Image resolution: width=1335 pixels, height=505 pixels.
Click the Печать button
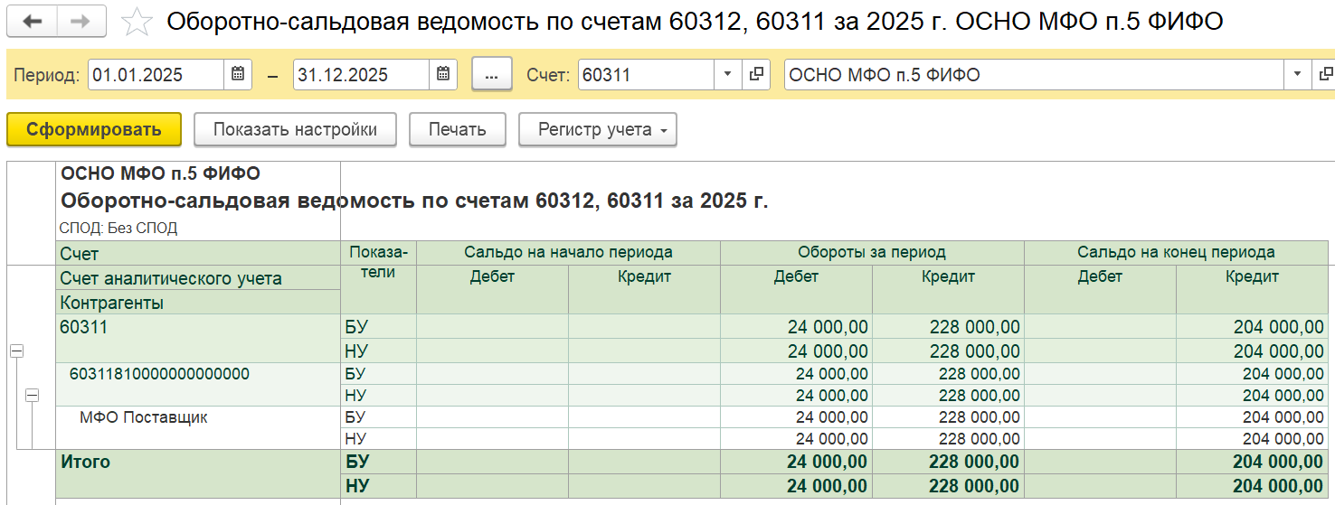(x=457, y=130)
